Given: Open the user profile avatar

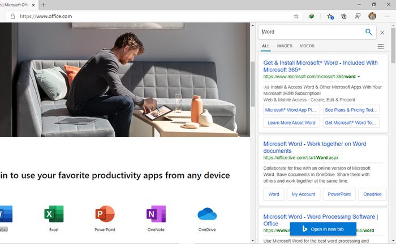Looking at the screenshot, I should click(372, 16).
